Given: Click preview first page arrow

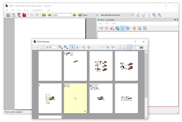Looking at the screenshot, I should point(84,47).
